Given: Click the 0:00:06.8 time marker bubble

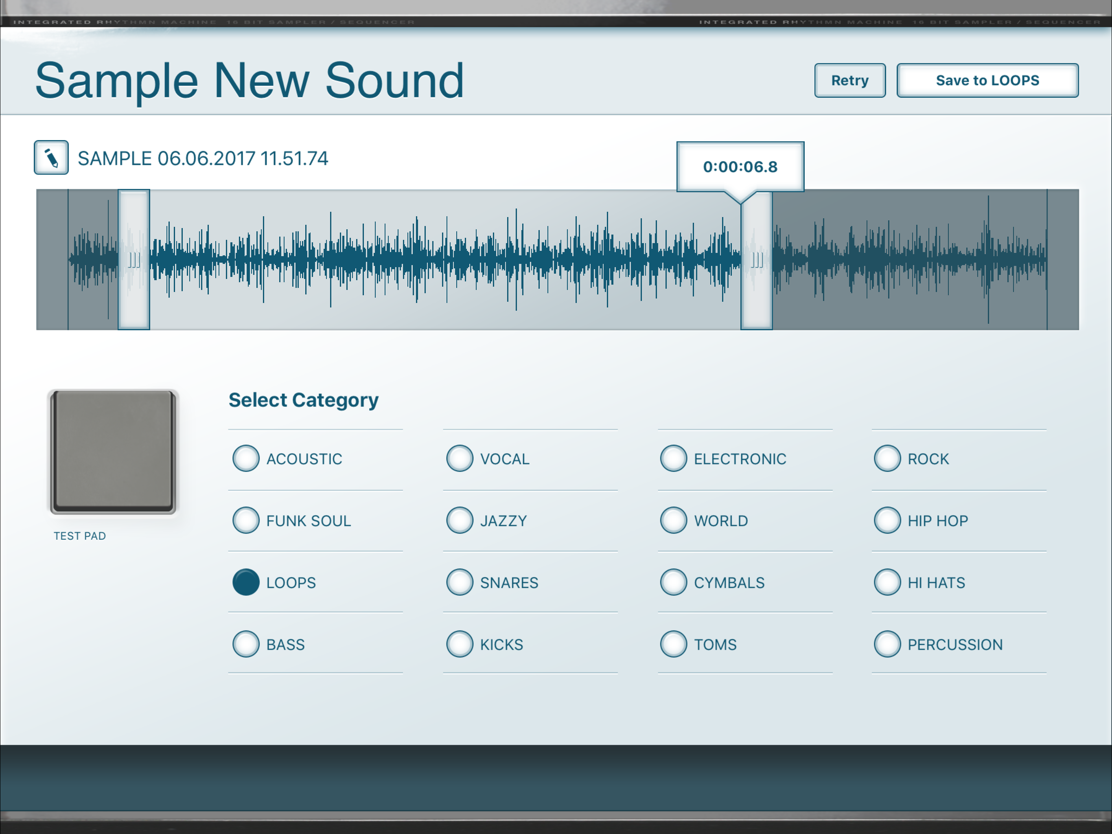Looking at the screenshot, I should tap(740, 167).
